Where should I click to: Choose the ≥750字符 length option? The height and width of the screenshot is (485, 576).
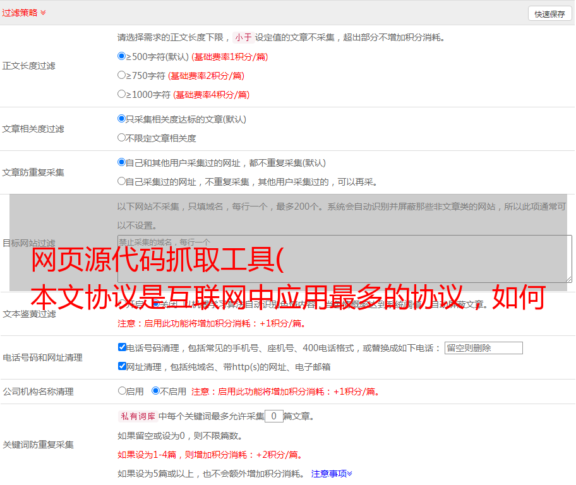pos(122,75)
